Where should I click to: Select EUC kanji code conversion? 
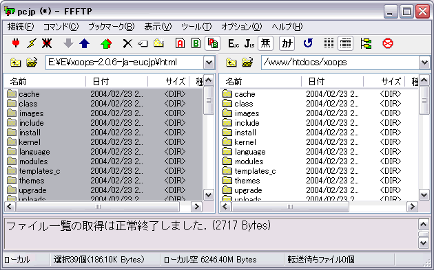pos(234,43)
